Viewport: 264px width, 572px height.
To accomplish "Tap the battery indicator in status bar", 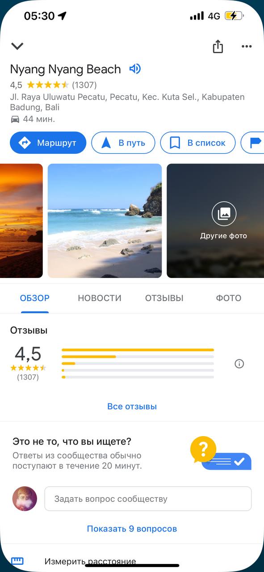I will point(234,16).
